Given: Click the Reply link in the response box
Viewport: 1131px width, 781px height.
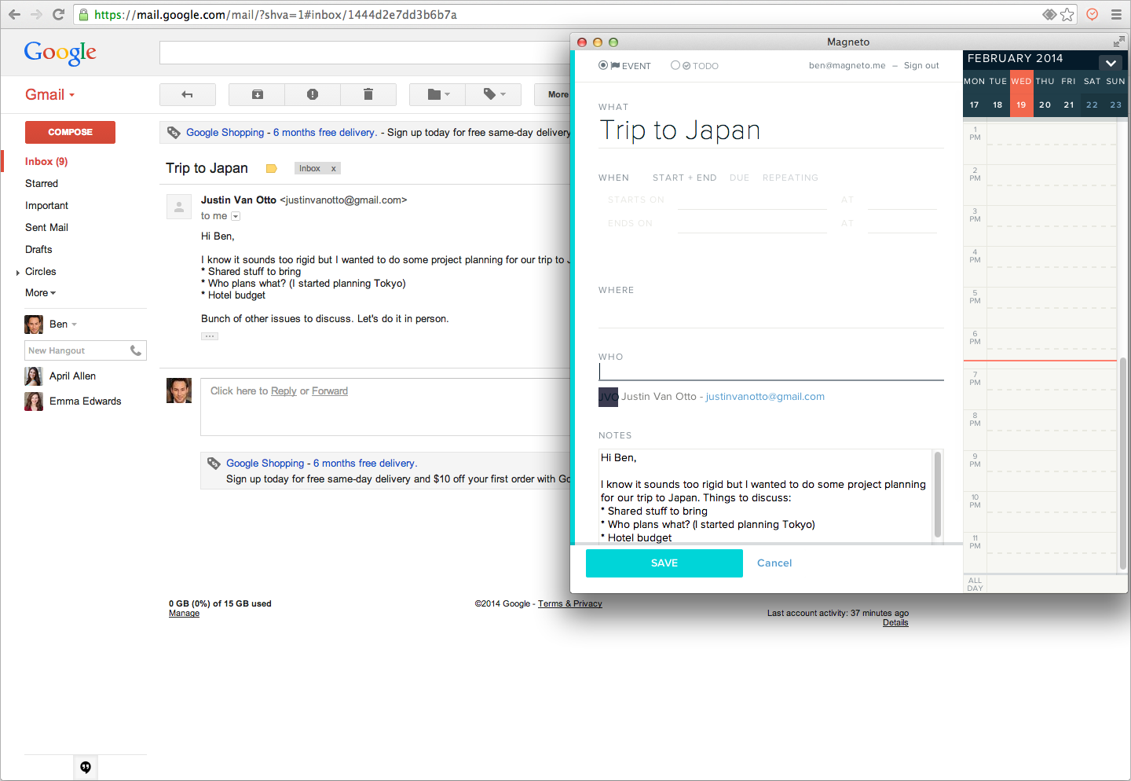Looking at the screenshot, I should pyautogui.click(x=284, y=391).
